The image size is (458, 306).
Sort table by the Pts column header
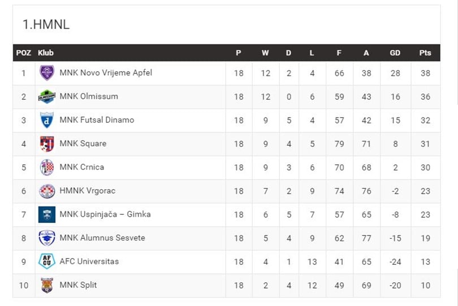tap(425, 53)
